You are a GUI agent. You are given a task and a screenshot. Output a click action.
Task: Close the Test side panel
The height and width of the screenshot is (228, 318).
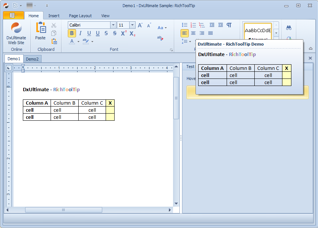310,58
